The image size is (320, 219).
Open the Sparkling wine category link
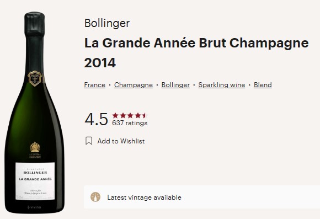click(x=222, y=85)
